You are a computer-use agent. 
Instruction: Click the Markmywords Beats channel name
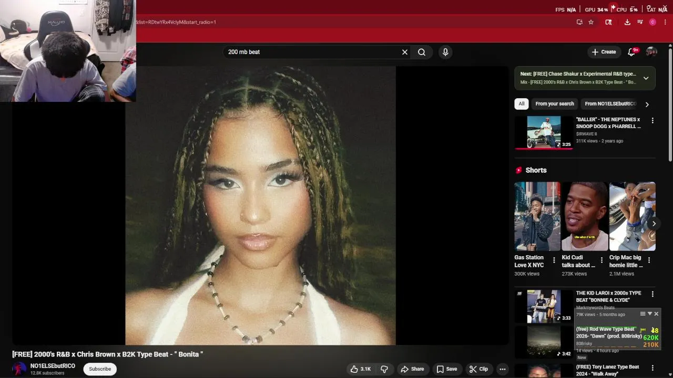[595, 308]
